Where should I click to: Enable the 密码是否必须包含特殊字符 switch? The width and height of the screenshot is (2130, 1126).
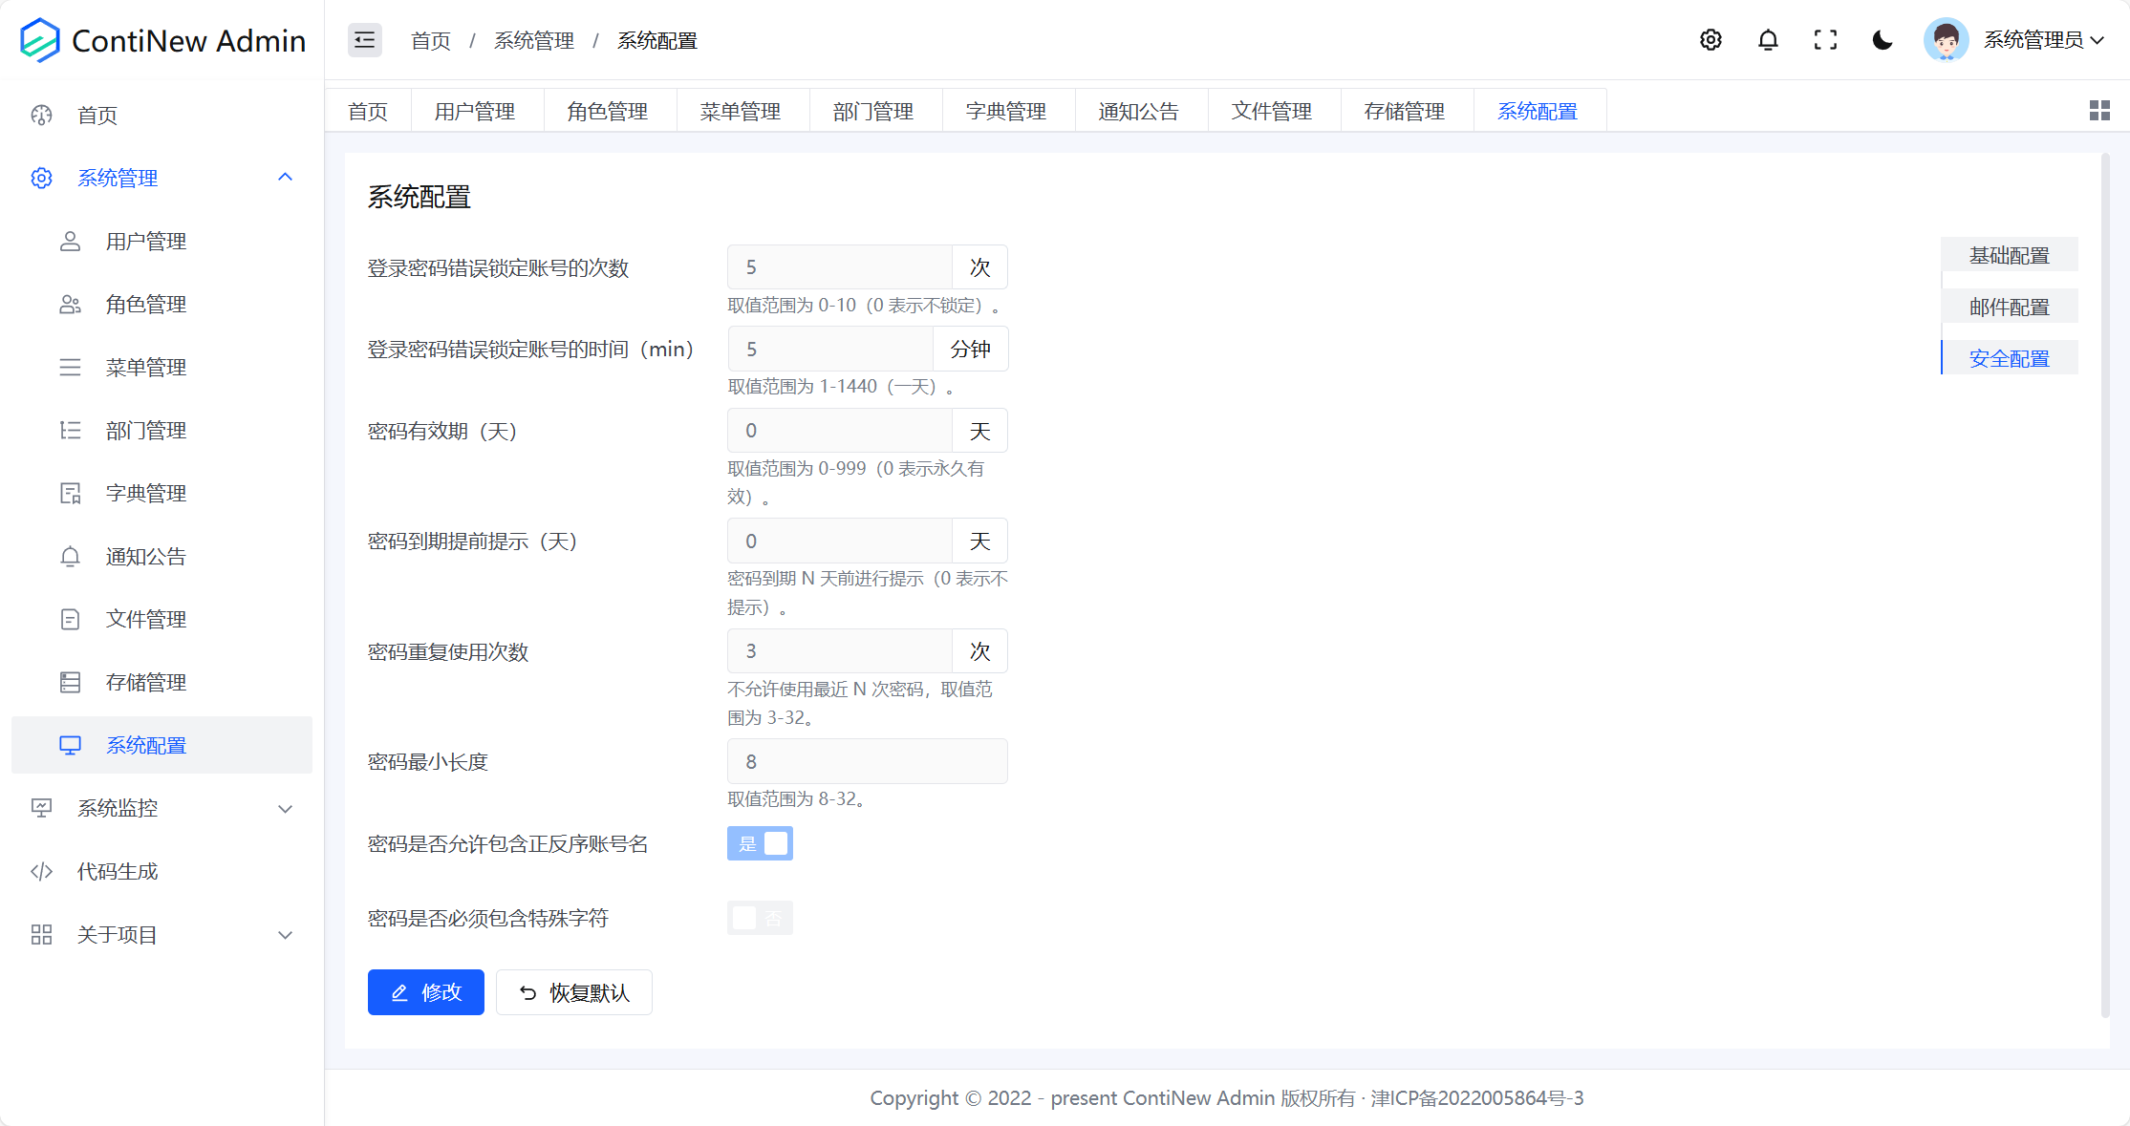(760, 918)
